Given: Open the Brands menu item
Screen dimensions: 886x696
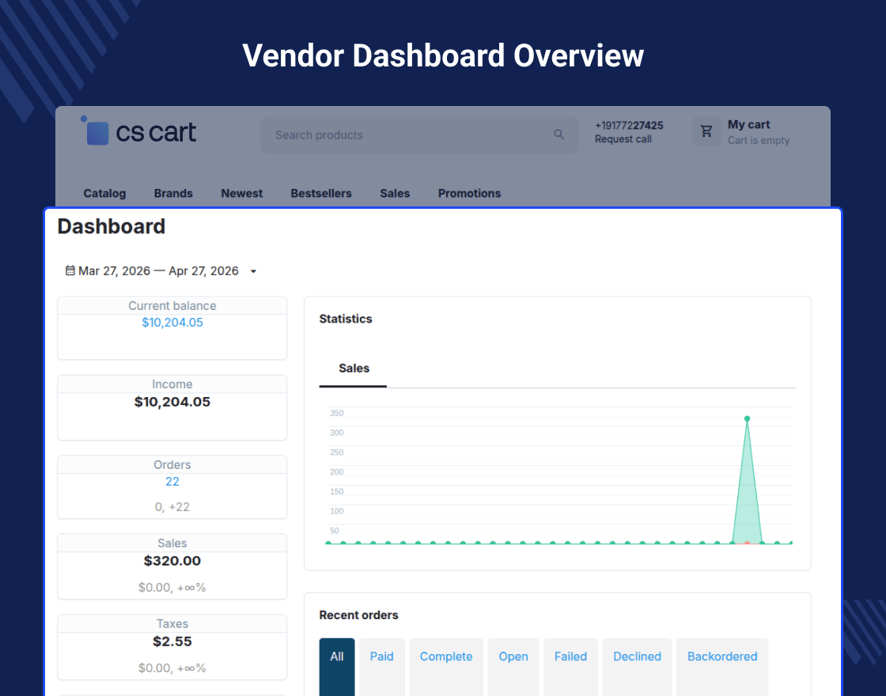Looking at the screenshot, I should pos(173,193).
